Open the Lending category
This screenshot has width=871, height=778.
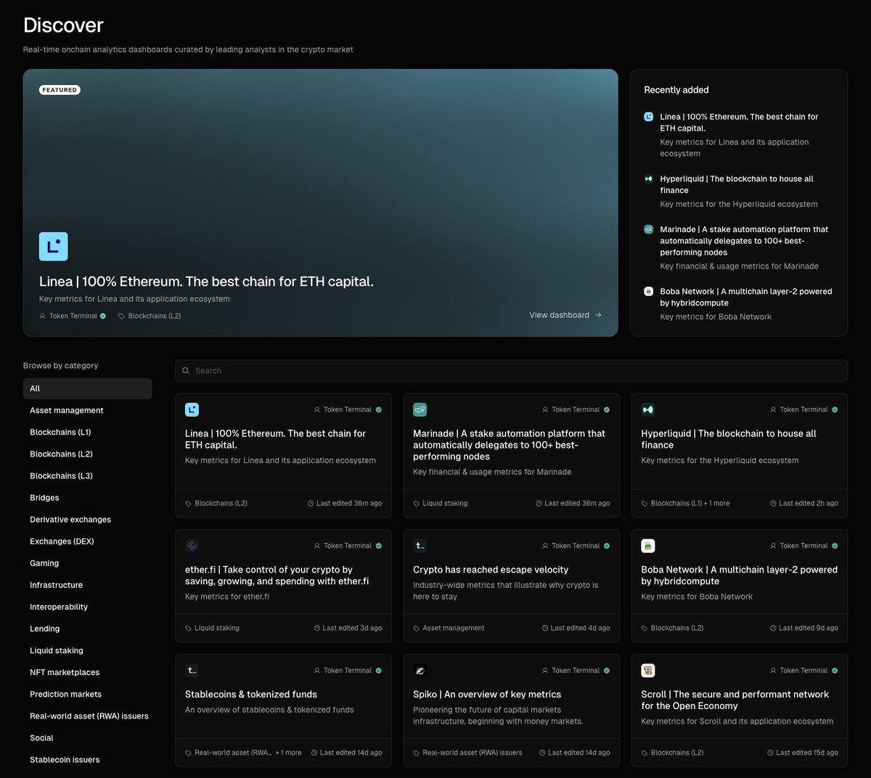coord(87,628)
